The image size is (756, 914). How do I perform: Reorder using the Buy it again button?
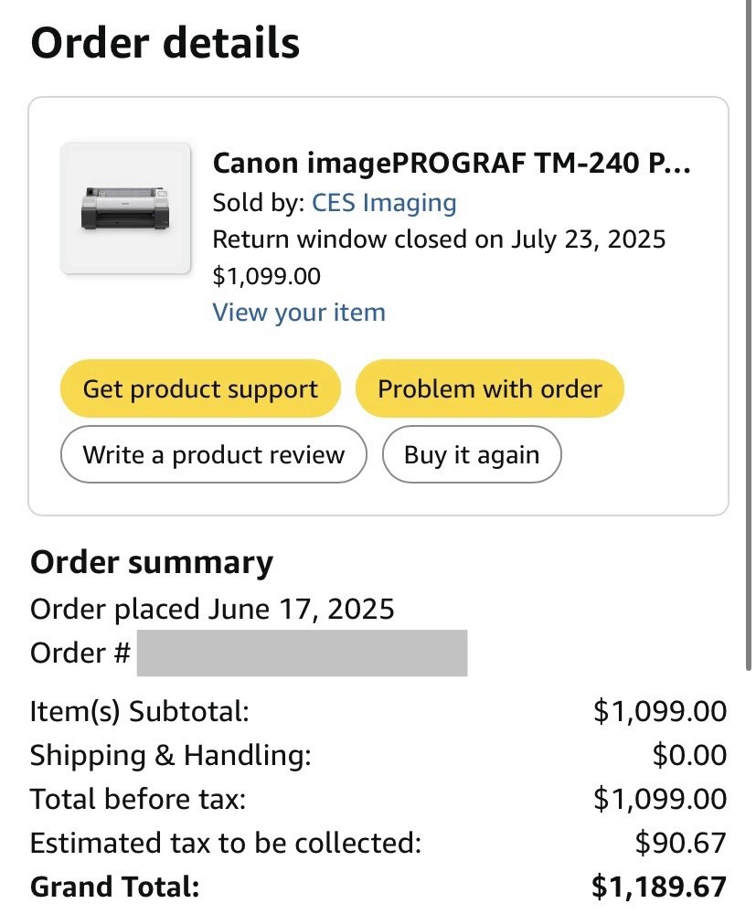pyautogui.click(x=471, y=455)
